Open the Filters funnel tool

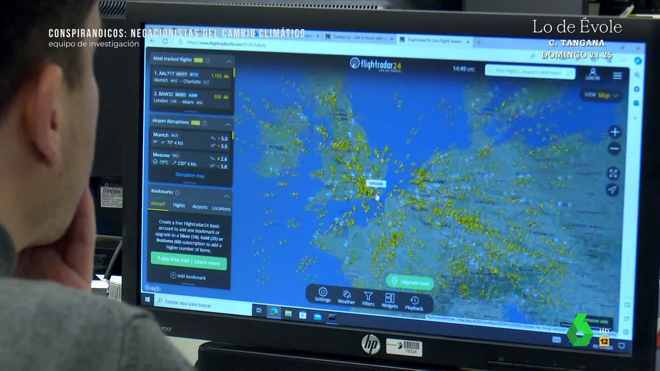(x=368, y=299)
